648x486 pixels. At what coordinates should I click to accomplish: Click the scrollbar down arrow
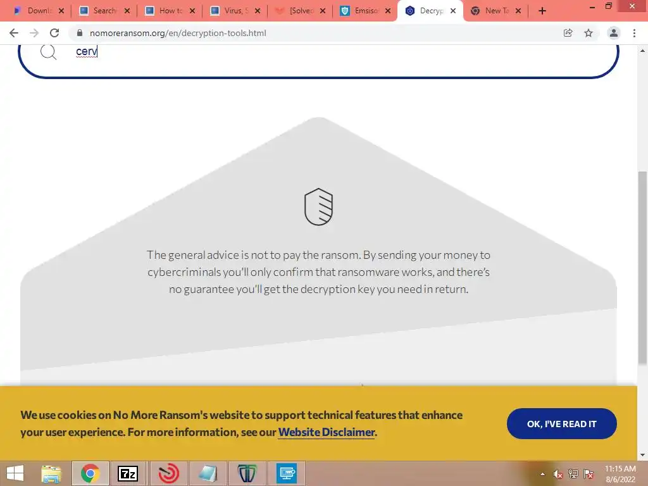[642, 455]
